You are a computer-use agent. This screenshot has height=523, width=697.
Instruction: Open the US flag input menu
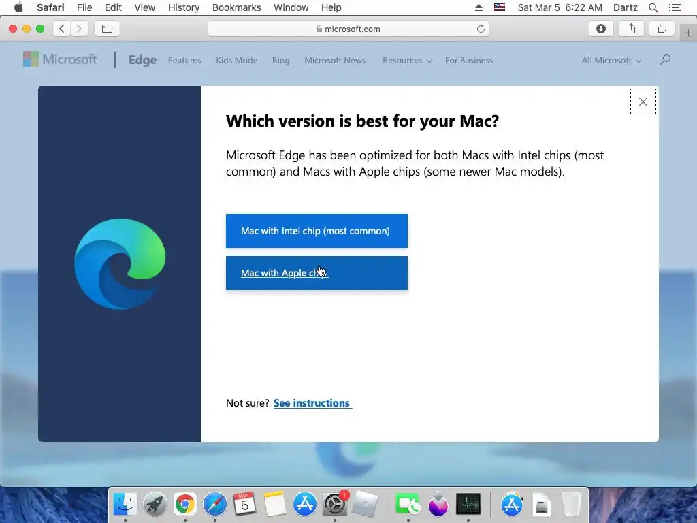click(500, 7)
